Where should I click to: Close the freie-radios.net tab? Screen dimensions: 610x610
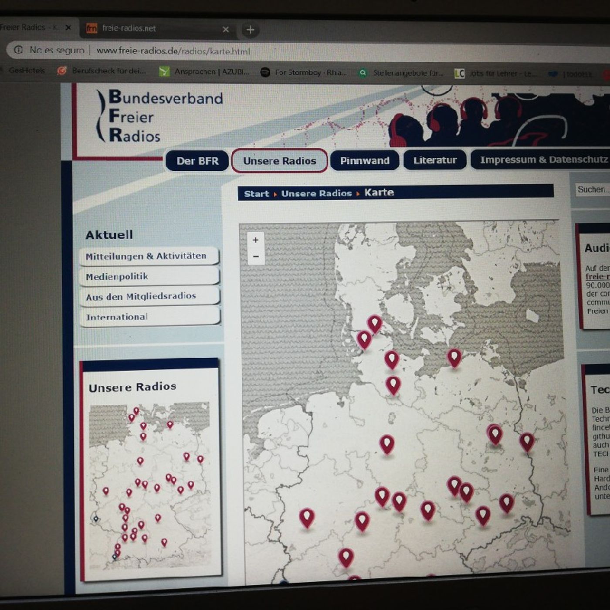[x=226, y=29]
